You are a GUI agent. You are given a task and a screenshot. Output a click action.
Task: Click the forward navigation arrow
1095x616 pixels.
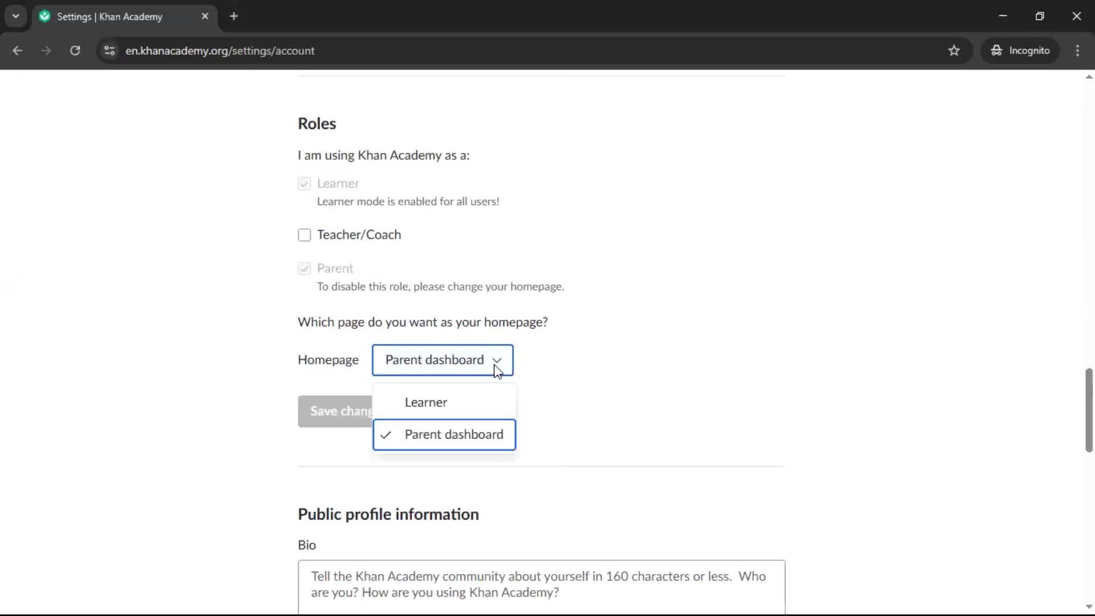46,50
